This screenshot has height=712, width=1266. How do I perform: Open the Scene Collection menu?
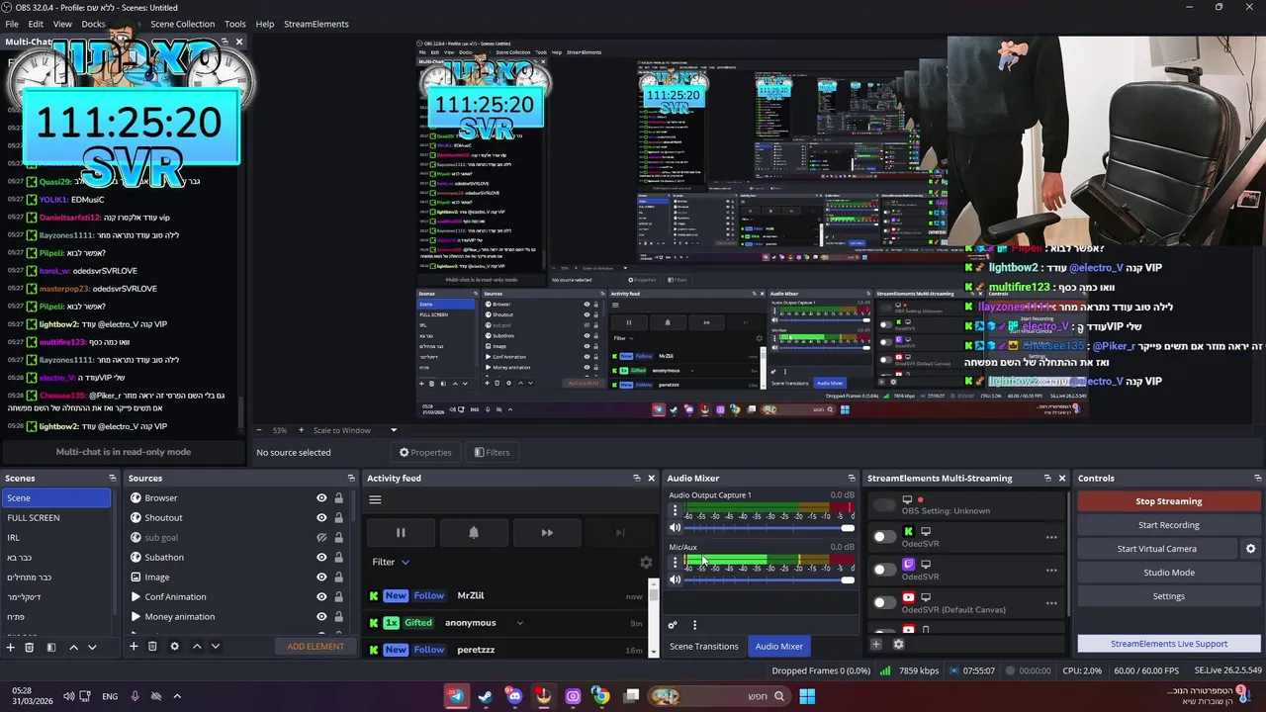click(182, 24)
